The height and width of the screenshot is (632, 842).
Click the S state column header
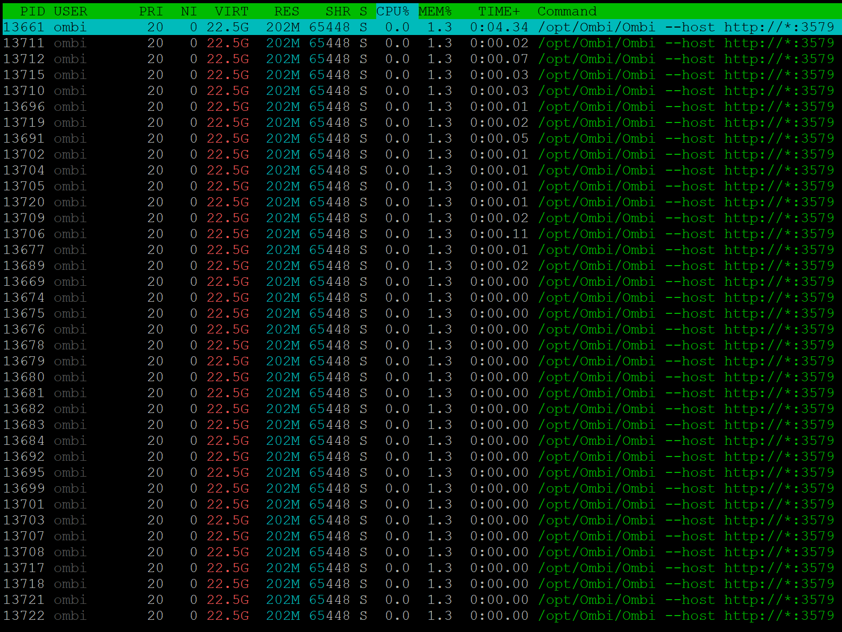point(363,11)
